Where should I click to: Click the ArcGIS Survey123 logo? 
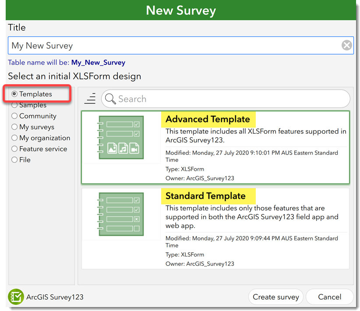coord(16,297)
